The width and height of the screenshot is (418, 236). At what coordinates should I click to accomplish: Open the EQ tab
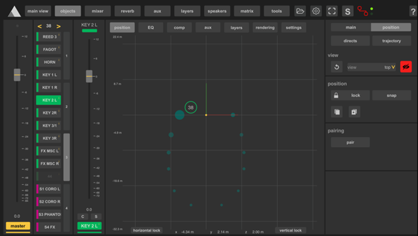[x=151, y=27]
